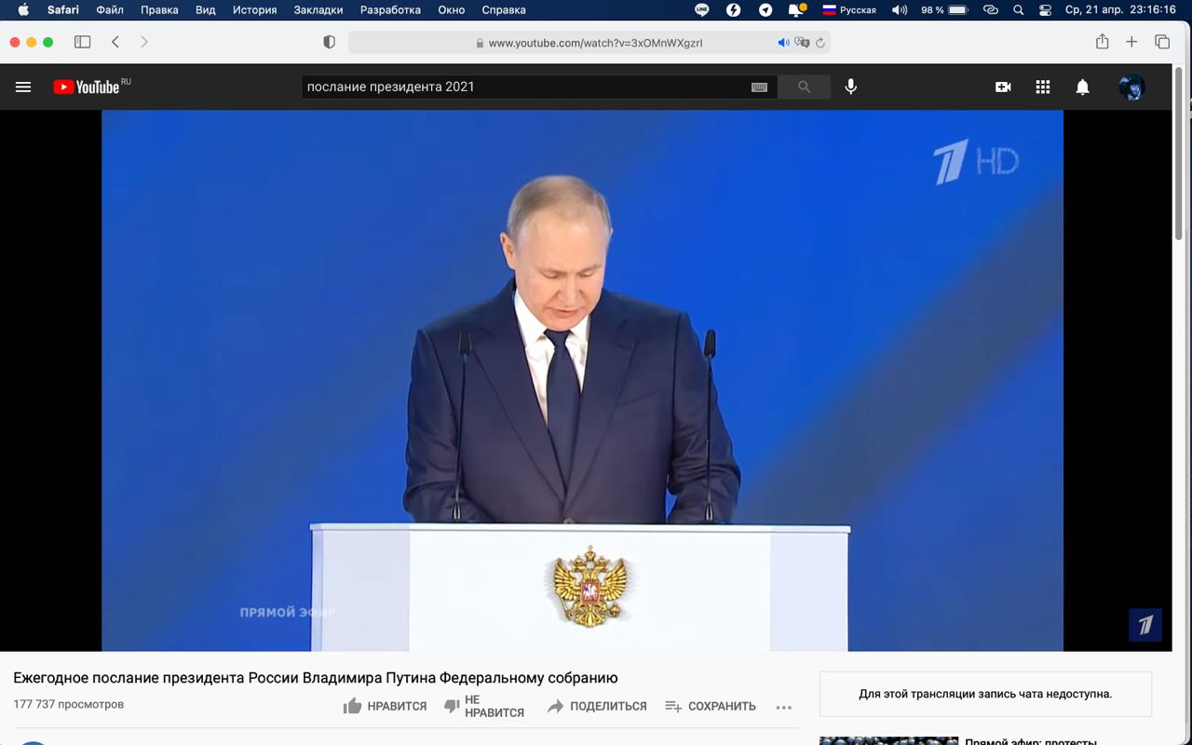1192x745 pixels.
Task: Open more actions three-dot menu
Action: pyautogui.click(x=784, y=707)
